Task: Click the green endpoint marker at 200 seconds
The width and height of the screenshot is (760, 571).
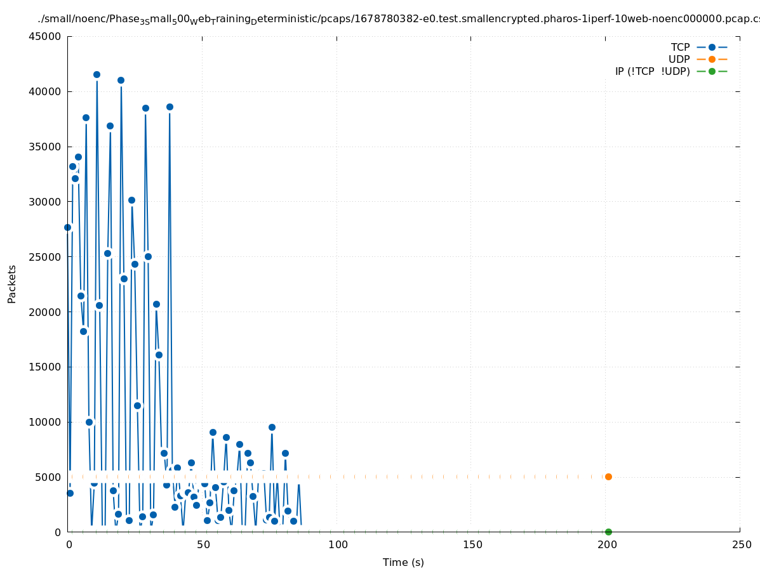Action: [x=608, y=532]
